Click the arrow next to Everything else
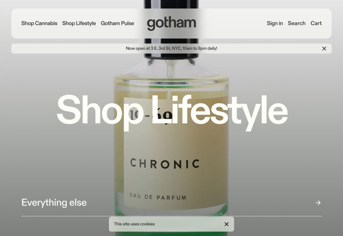 coord(318,203)
